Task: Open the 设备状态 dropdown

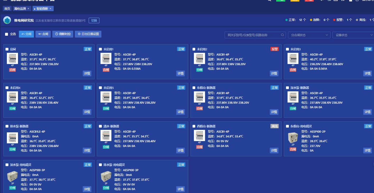Action: coord(353,35)
